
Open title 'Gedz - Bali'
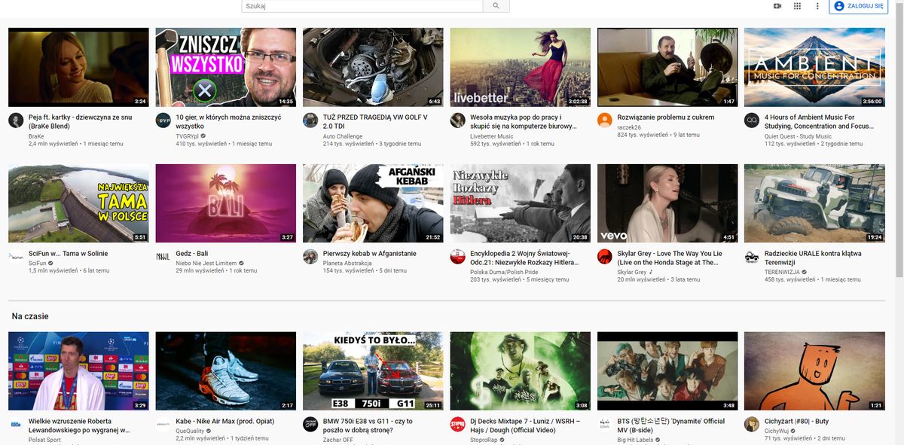coord(191,254)
